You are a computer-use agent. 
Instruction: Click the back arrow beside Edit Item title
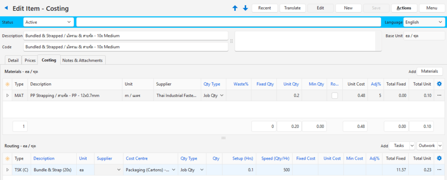[6, 8]
